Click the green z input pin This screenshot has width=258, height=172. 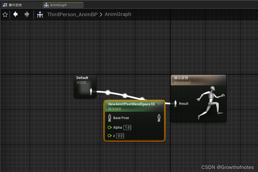coord(110,136)
